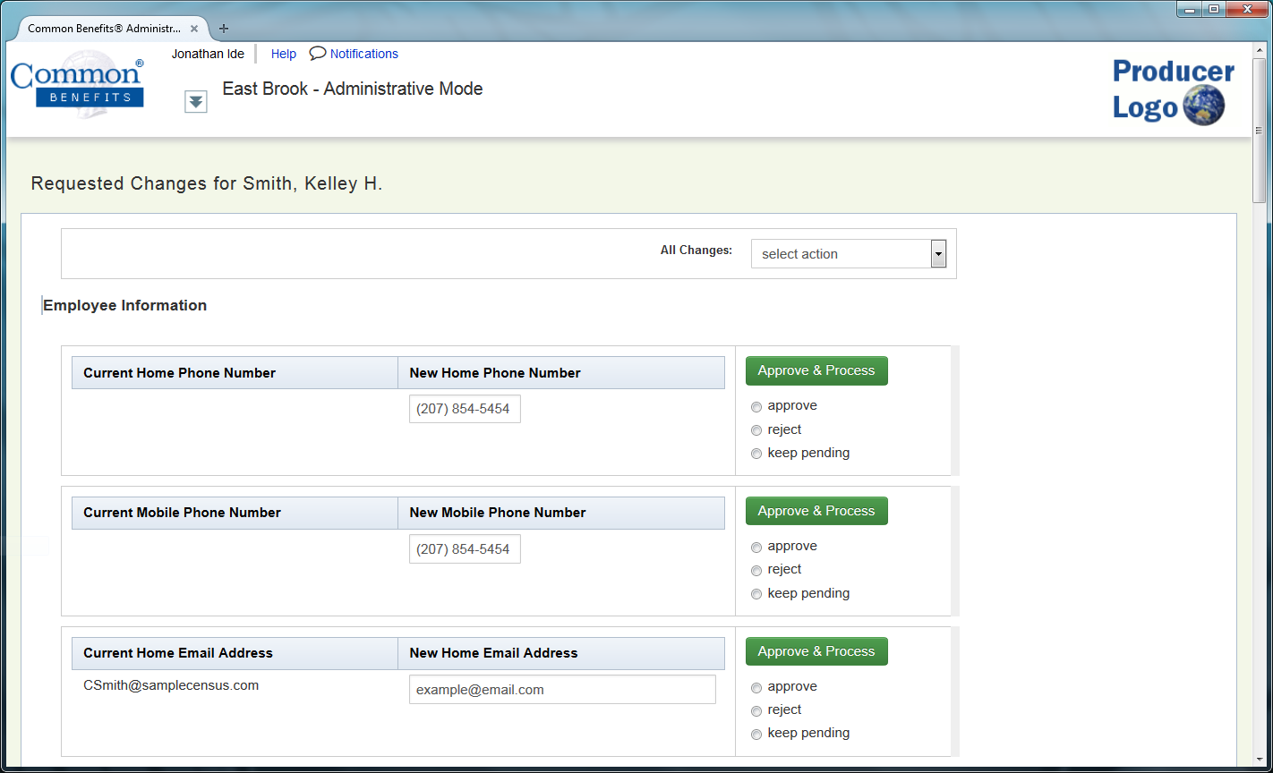Click the select action dropdown arrow
This screenshot has width=1273, height=773.
coord(937,253)
